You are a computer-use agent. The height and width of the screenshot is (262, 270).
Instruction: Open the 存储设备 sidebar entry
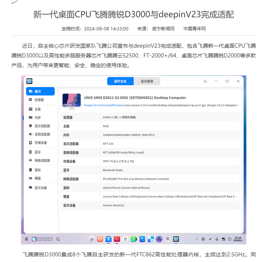pyautogui.click(x=40, y=143)
